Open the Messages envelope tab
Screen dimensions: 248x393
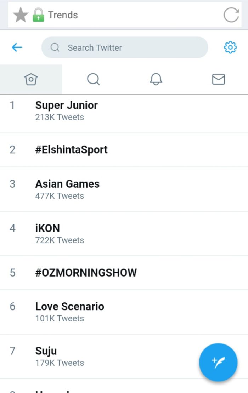(218, 79)
